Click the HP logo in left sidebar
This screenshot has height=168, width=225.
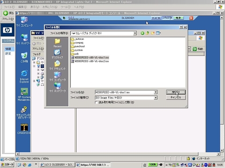point(7,30)
